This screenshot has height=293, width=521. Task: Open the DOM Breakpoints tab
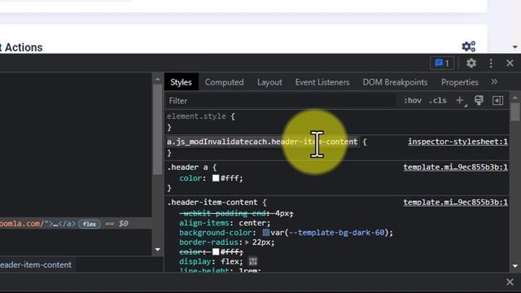click(395, 82)
